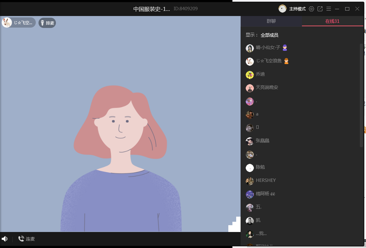
Task: Click the room title 中国服装史-1...
Action: 152,9
